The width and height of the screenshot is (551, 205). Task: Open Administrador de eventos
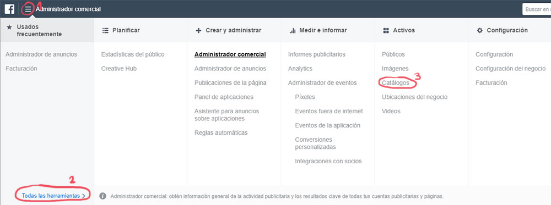tap(322, 82)
